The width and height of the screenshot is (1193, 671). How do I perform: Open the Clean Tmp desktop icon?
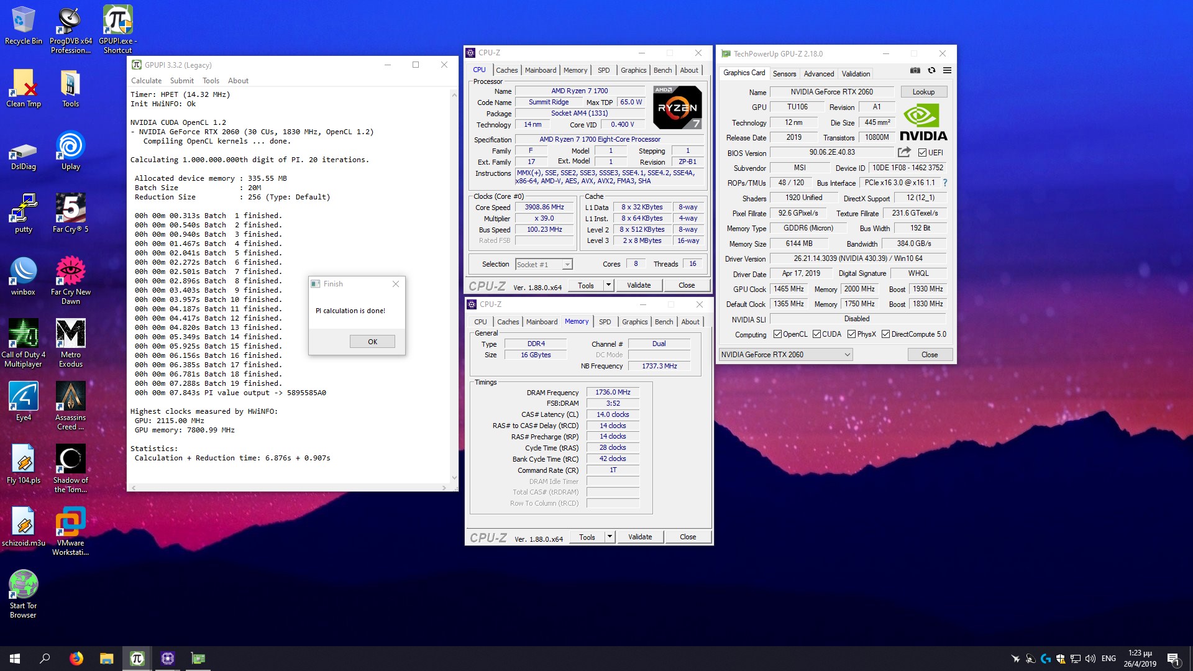pyautogui.click(x=23, y=89)
